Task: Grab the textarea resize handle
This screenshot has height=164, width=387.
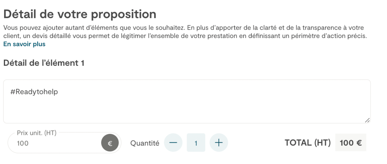Action: point(367,120)
